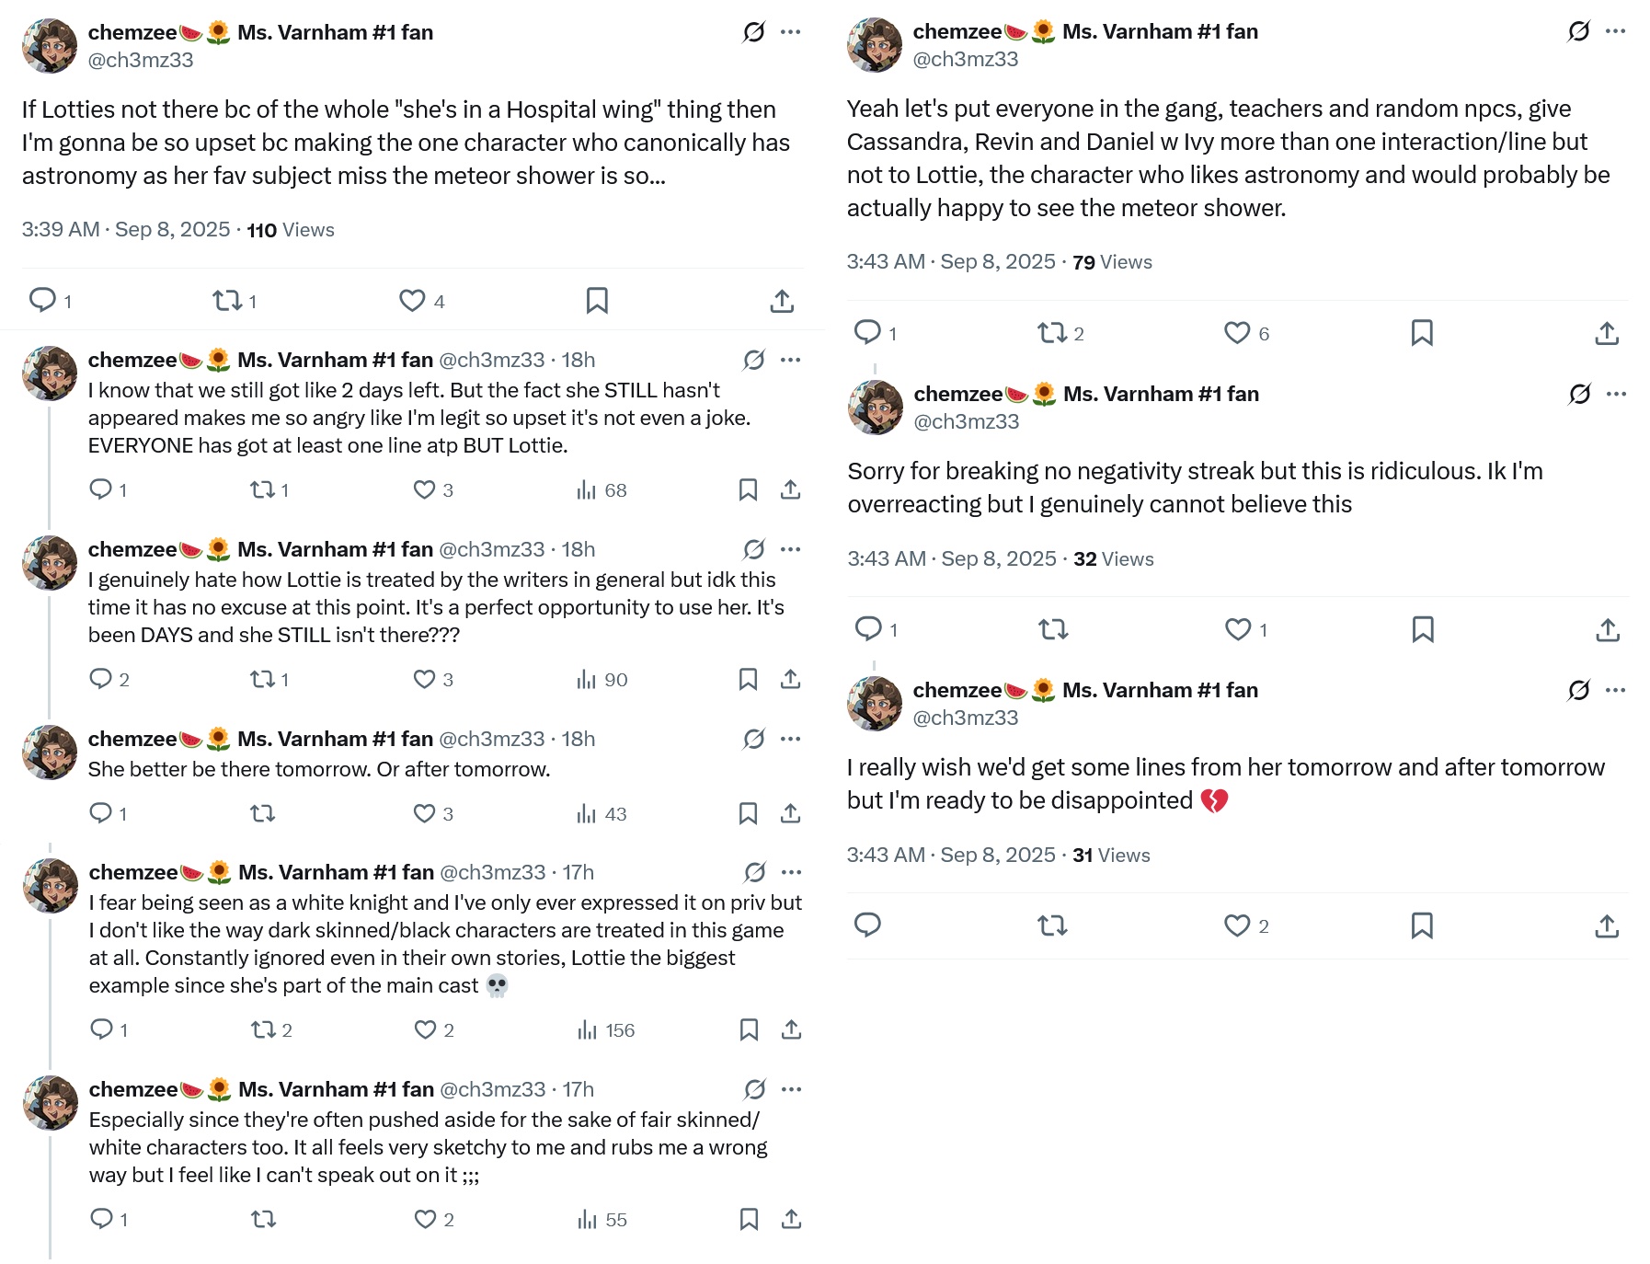
Task: Repost tweet beginning 'Especially since they're often pushed'
Action: point(264,1220)
